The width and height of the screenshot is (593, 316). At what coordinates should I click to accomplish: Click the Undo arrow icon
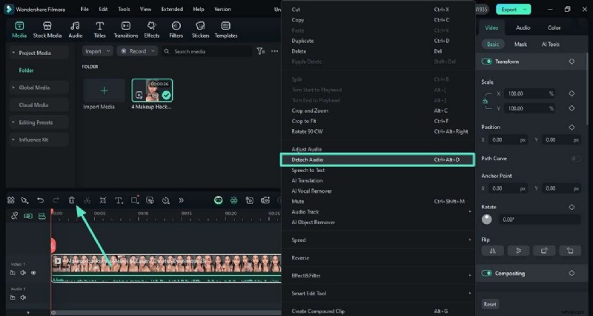[x=40, y=200]
